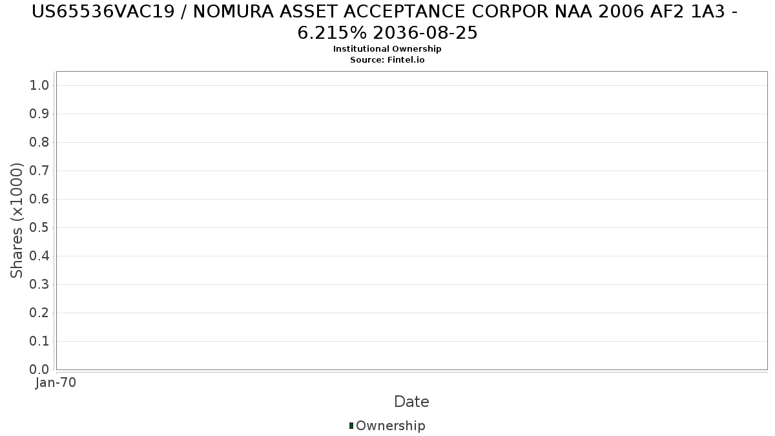Viewport: 775px width, 436px height.
Task: Click the NOMURA ASSET ACCEPTANCE chart title
Action: (387, 21)
